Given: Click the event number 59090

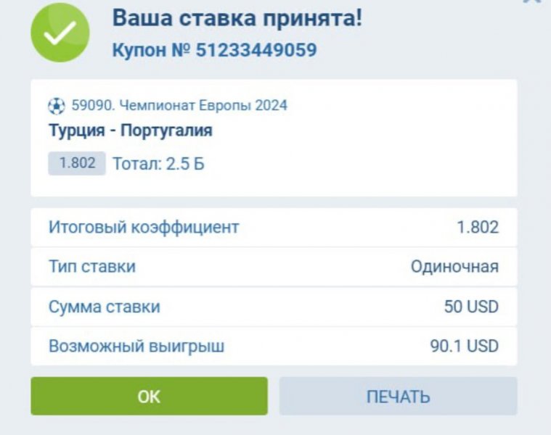Looking at the screenshot, I should (93, 106).
